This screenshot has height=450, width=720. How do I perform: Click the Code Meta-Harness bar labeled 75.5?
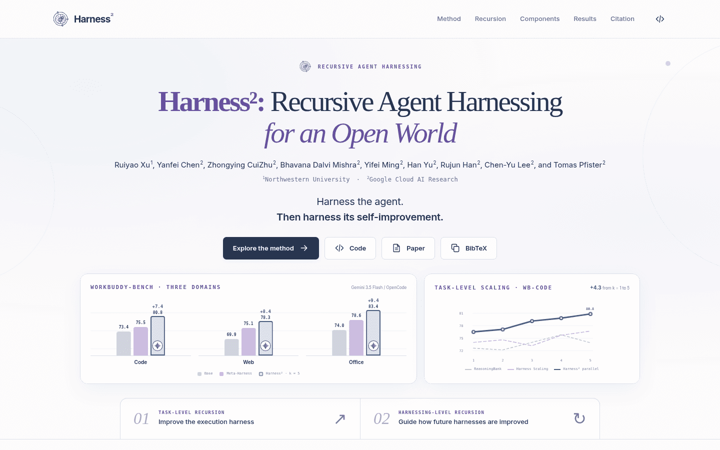click(x=141, y=341)
